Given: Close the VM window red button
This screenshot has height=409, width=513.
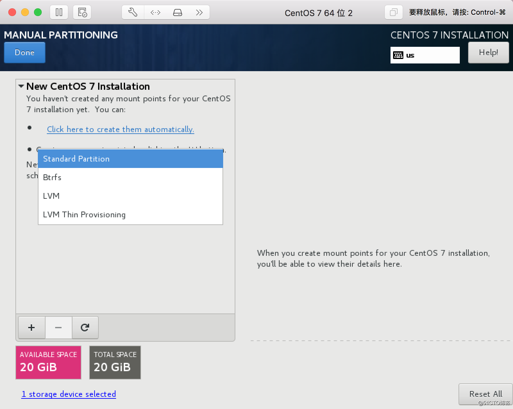Looking at the screenshot, I should click(12, 13).
